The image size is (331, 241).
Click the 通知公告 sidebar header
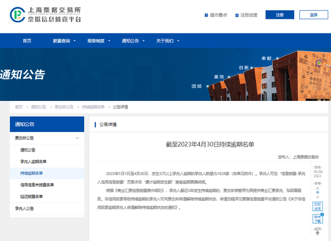[x=47, y=124]
